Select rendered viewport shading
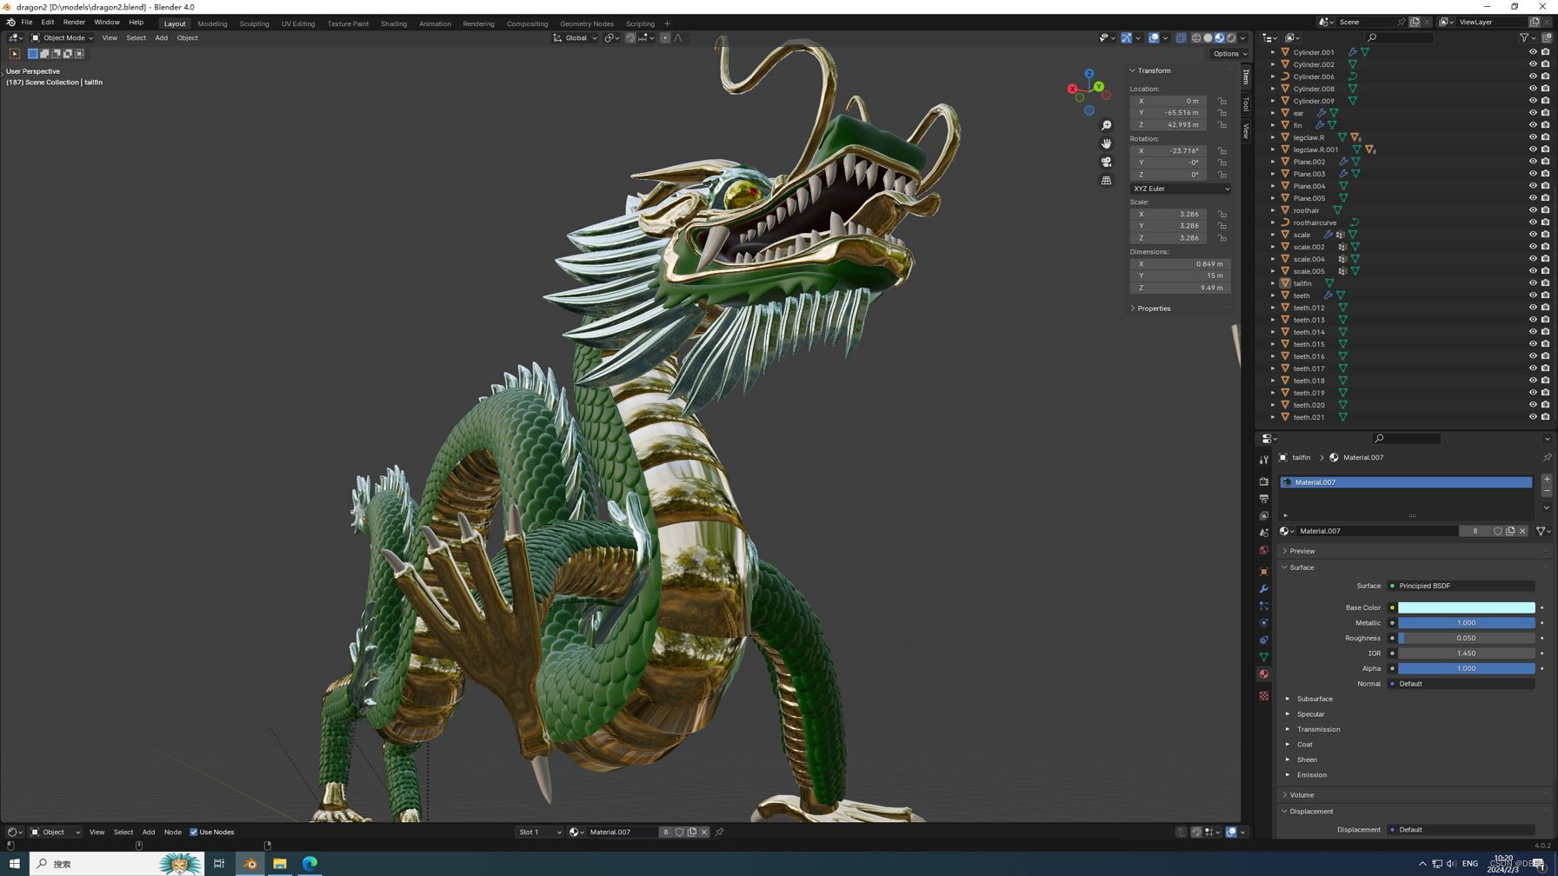 coord(1231,38)
